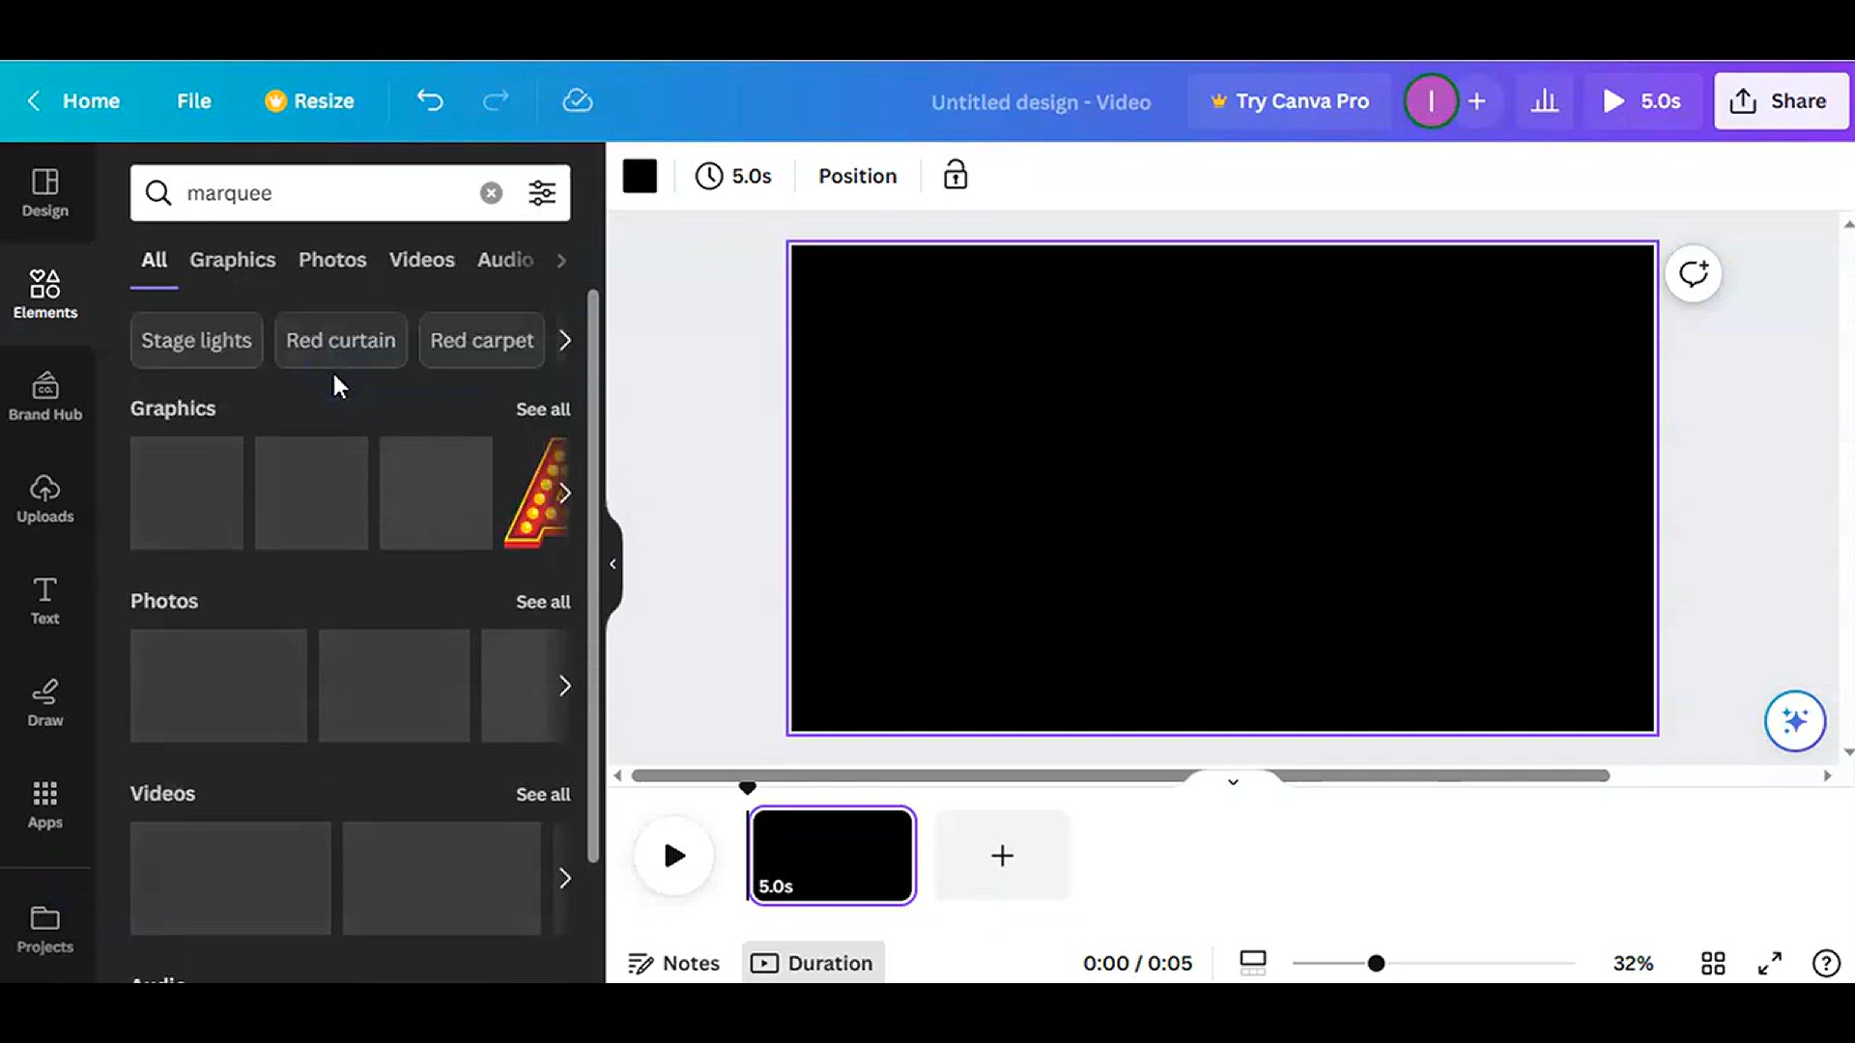Show more Photos results arrow
Image resolution: width=1855 pixels, height=1043 pixels.
[565, 686]
